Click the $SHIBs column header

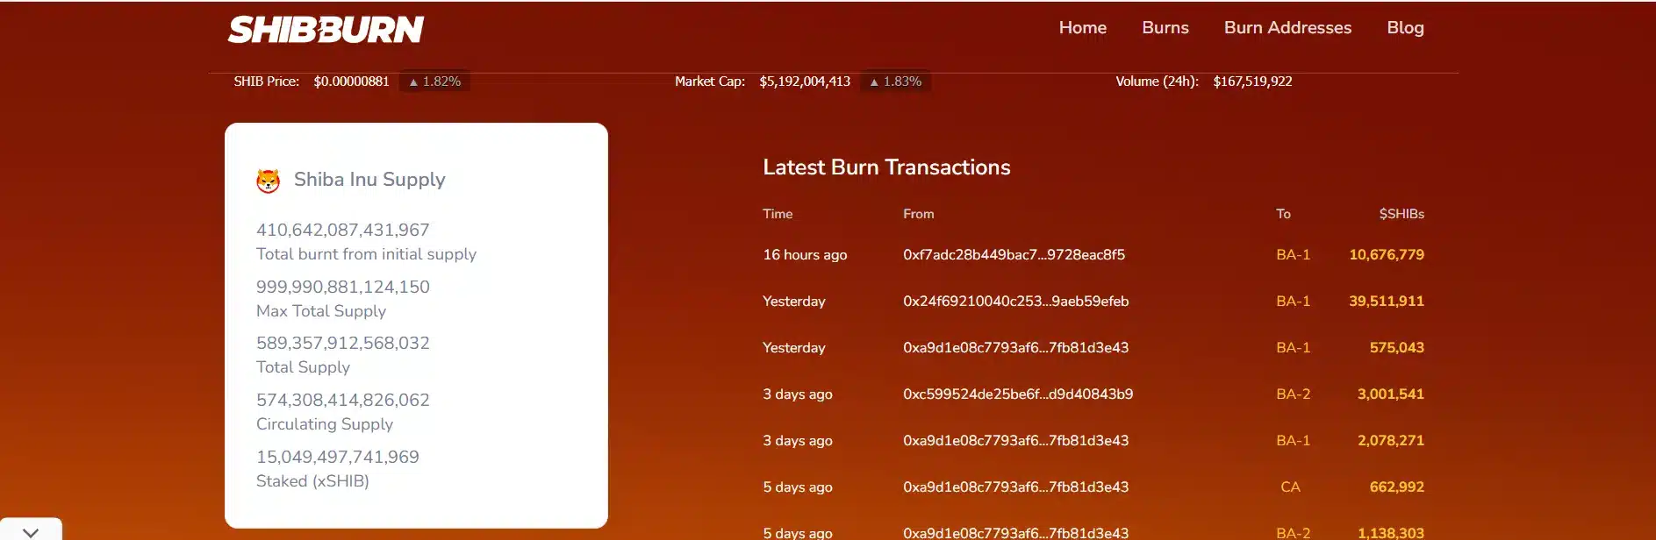point(1402,214)
